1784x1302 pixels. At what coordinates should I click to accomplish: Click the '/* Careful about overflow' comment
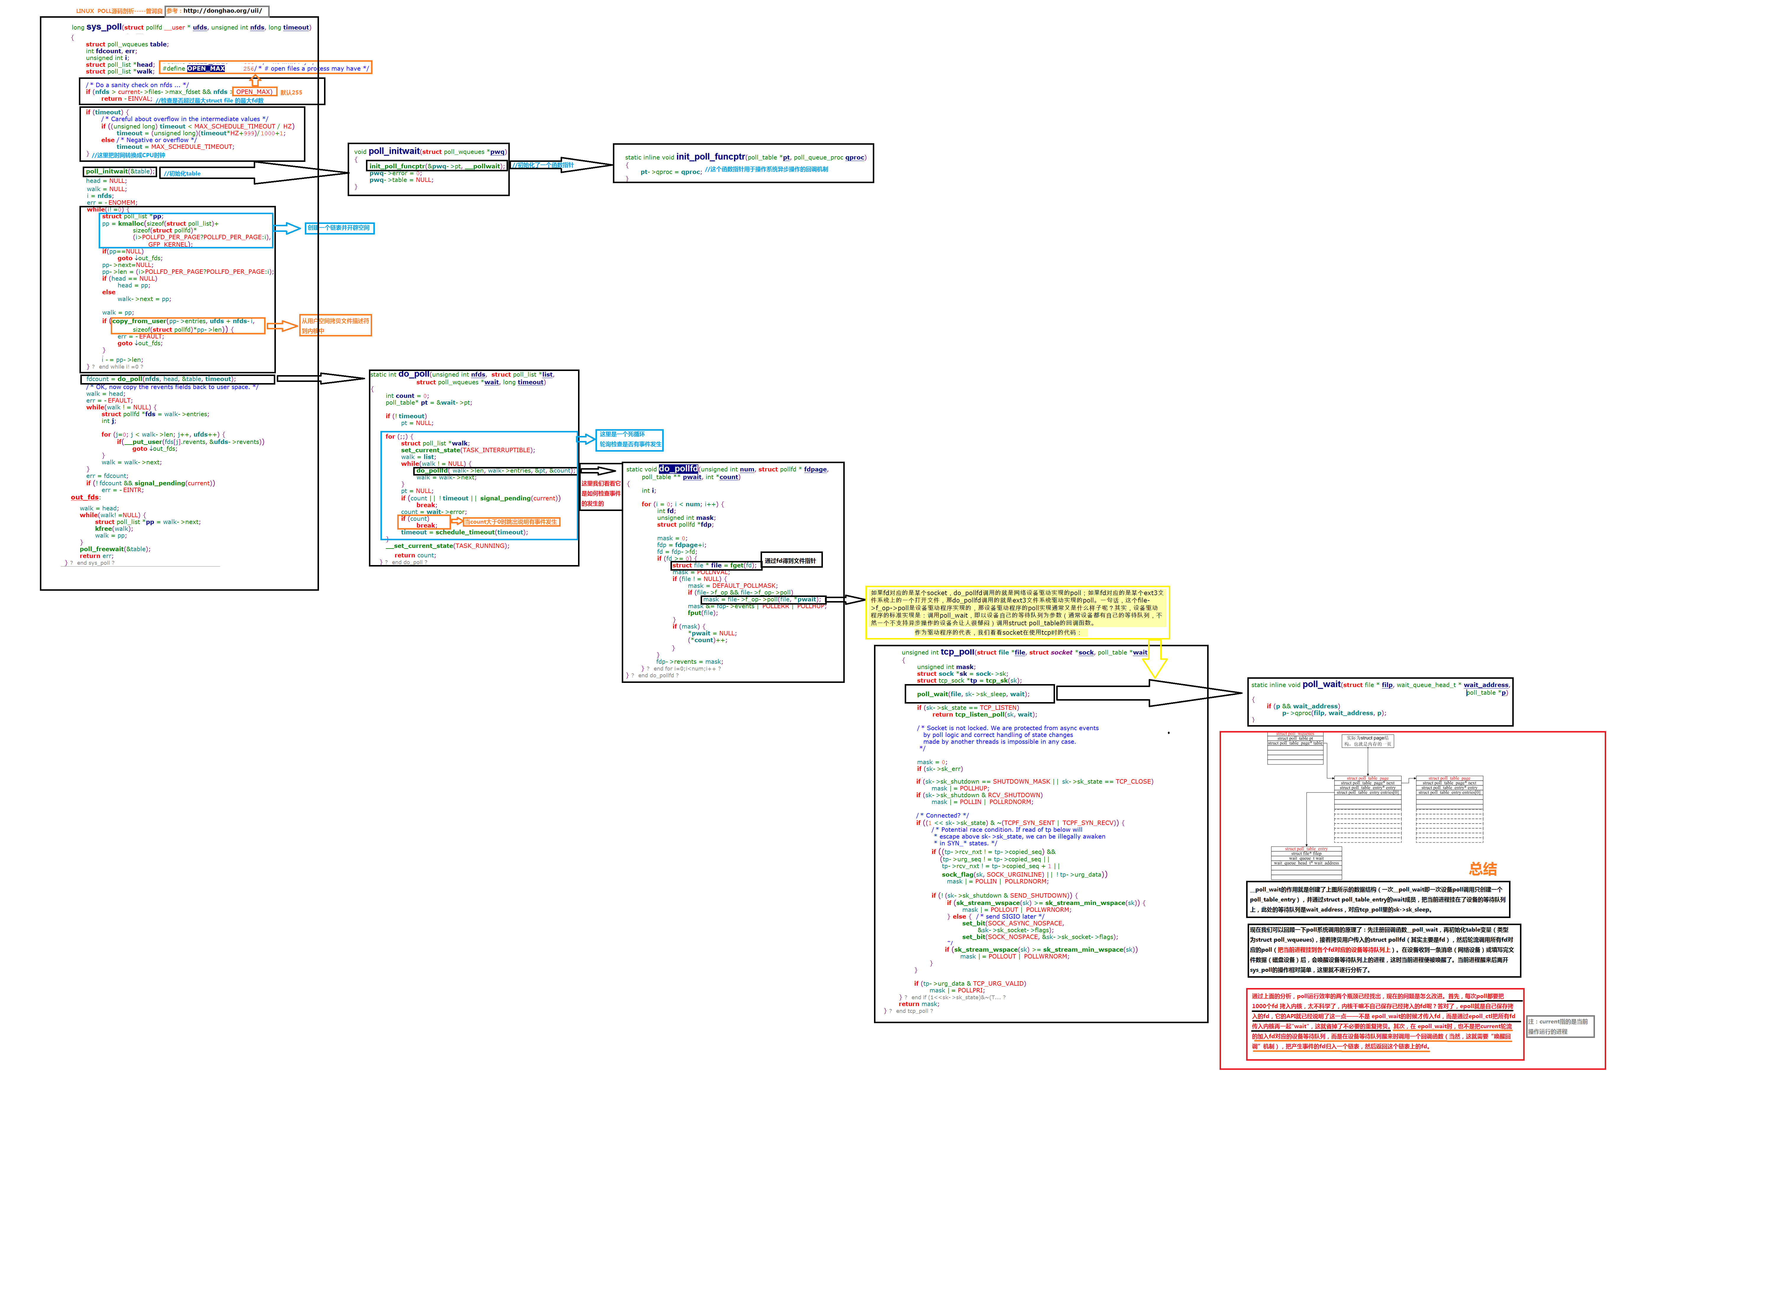click(184, 119)
